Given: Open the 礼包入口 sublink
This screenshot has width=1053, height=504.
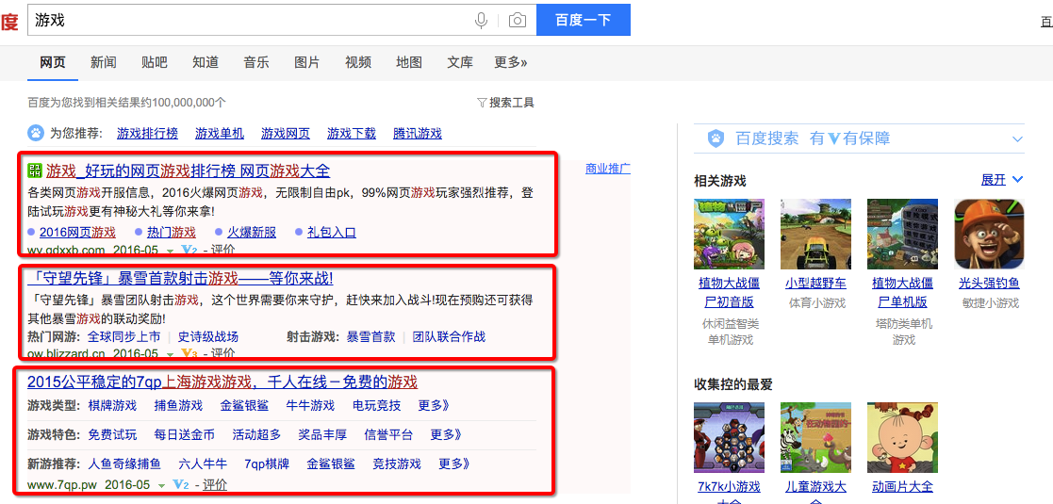Looking at the screenshot, I should pos(332,233).
